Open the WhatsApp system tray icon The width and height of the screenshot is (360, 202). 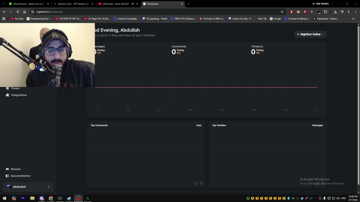click(x=248, y=198)
